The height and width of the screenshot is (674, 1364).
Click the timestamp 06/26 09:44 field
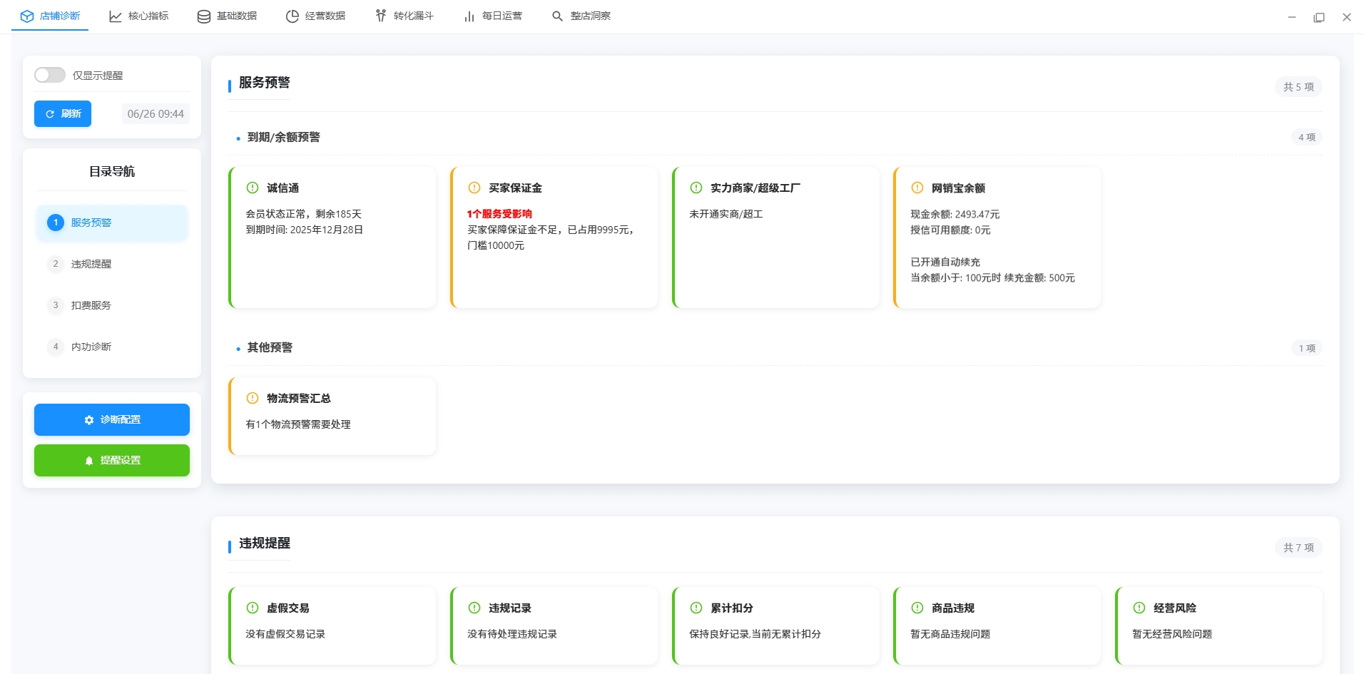point(156,113)
